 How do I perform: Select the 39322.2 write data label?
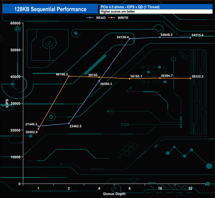(x=197, y=77)
